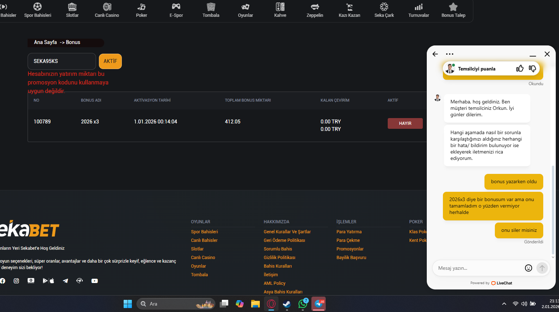Select E-Spor gamepad icon
Screen dimensions: 559x312
(x=176, y=6)
